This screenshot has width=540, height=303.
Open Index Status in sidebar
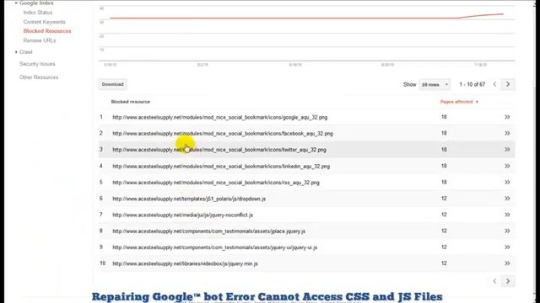click(38, 13)
